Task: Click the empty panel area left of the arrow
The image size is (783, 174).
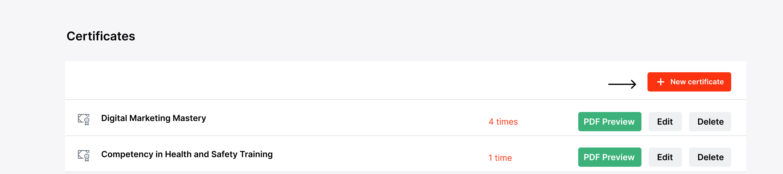Action: (x=304, y=81)
